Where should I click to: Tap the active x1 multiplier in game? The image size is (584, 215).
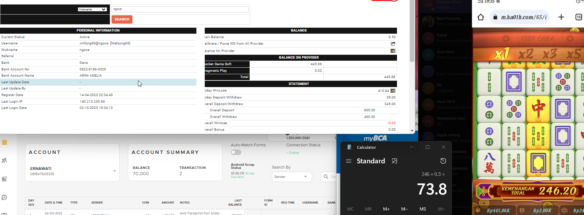502,54
